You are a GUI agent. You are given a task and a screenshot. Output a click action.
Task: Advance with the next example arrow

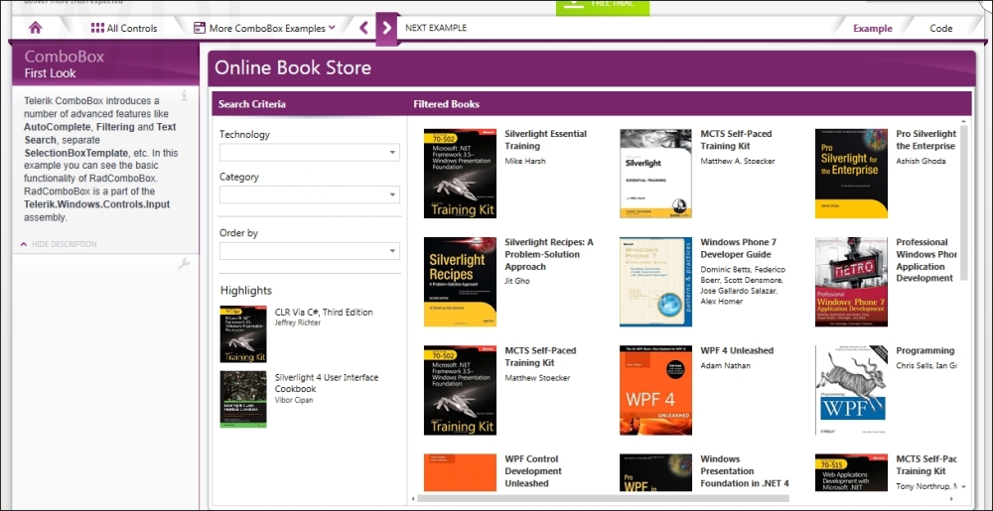click(x=386, y=29)
